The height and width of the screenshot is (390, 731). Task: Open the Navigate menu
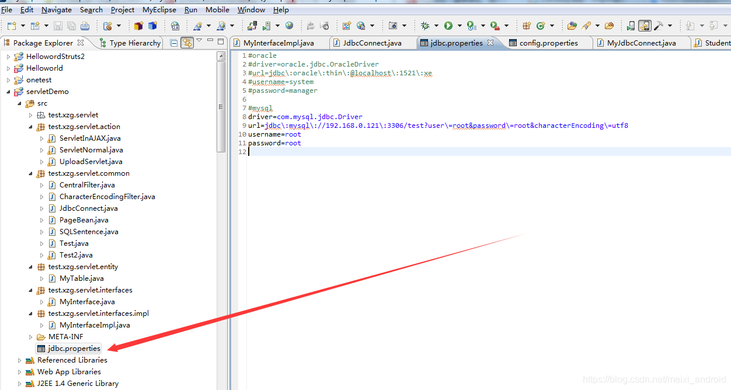pos(57,10)
